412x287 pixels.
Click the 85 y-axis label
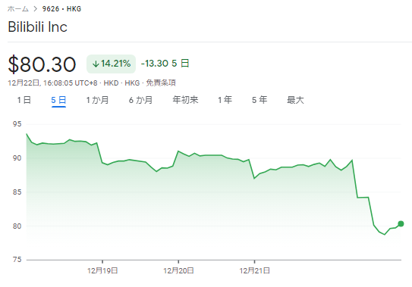pyautogui.click(x=17, y=192)
